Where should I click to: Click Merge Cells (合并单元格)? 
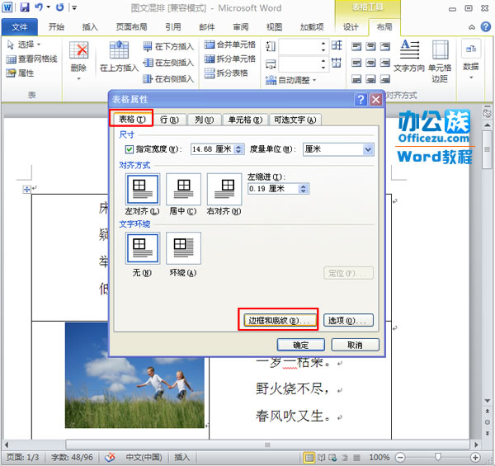pyautogui.click(x=230, y=45)
